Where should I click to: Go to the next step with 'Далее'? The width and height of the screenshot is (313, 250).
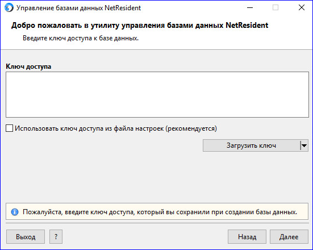tap(289, 236)
